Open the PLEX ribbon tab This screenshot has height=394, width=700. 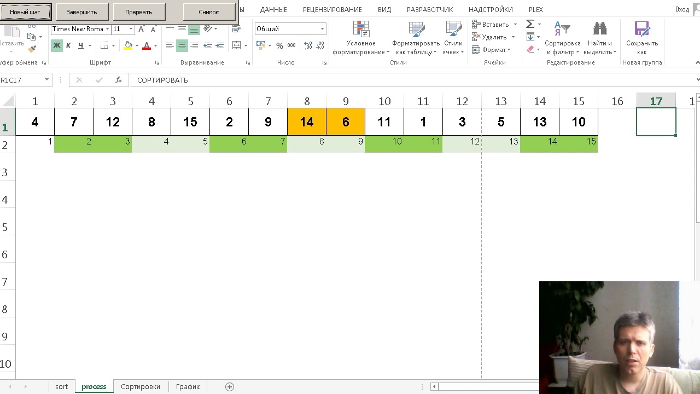coord(536,10)
